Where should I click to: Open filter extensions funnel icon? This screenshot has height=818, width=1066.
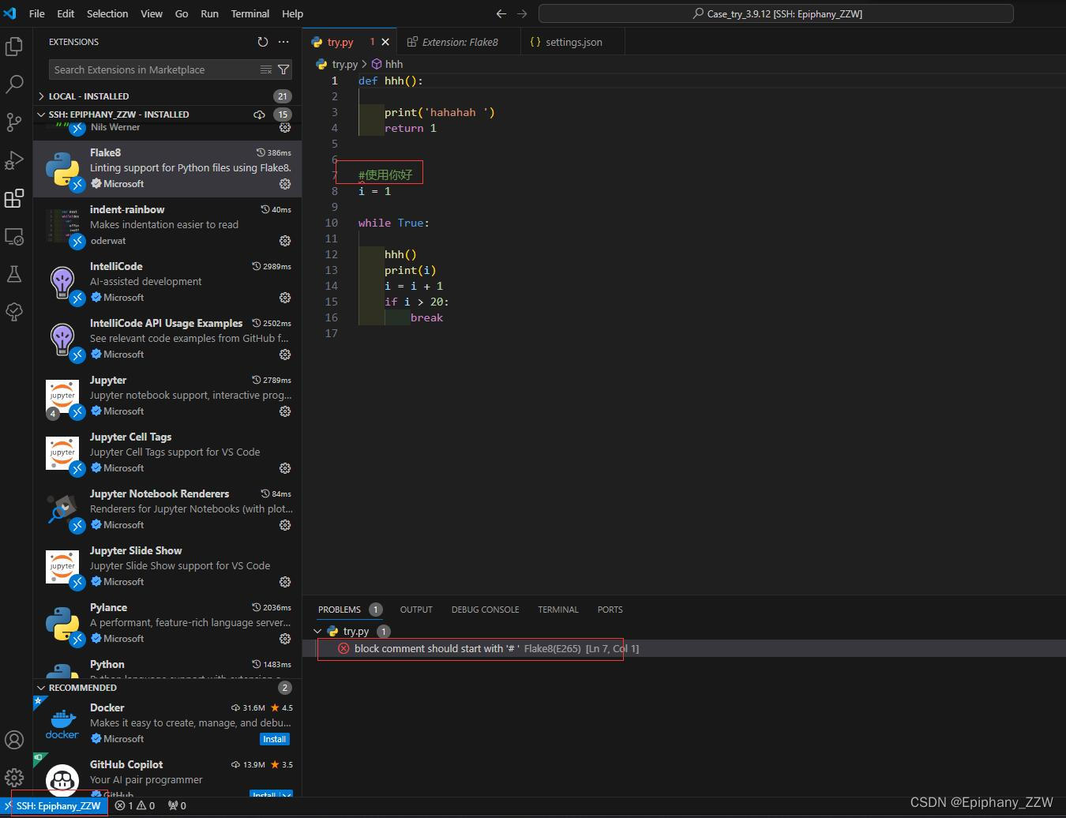point(283,69)
